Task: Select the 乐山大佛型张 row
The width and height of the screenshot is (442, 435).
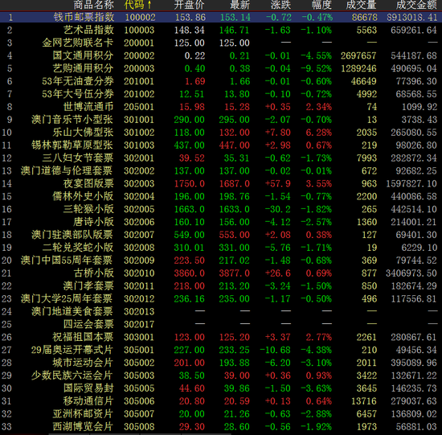Action: coord(221,133)
